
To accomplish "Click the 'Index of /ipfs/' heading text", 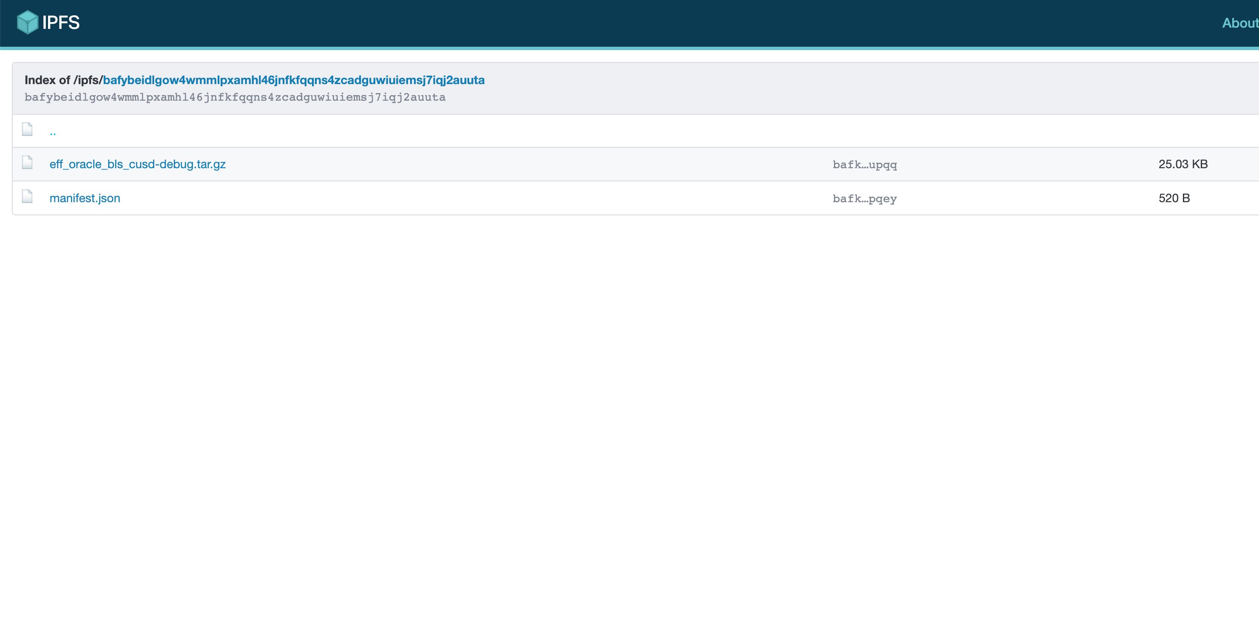I will 63,80.
